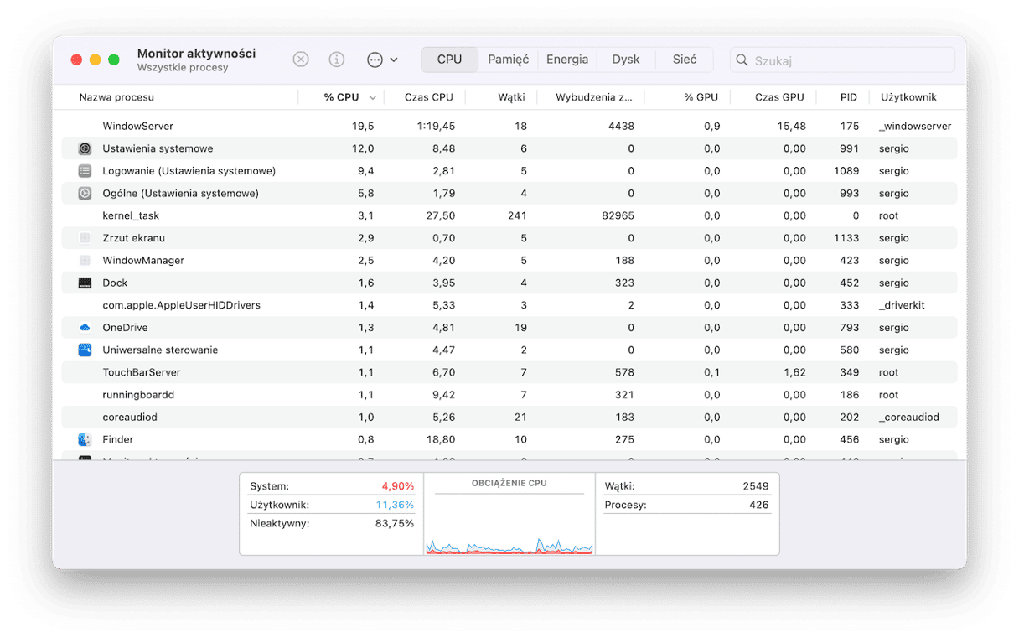
Task: Click the _coreaudiod user cell
Action: pos(908,418)
